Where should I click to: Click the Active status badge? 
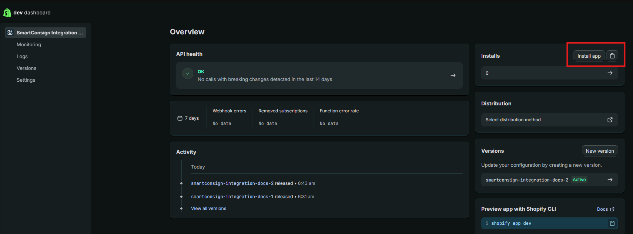tap(579, 180)
